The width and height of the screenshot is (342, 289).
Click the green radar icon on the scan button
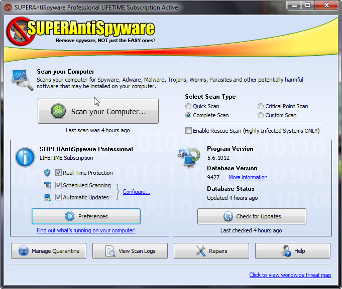point(58,111)
